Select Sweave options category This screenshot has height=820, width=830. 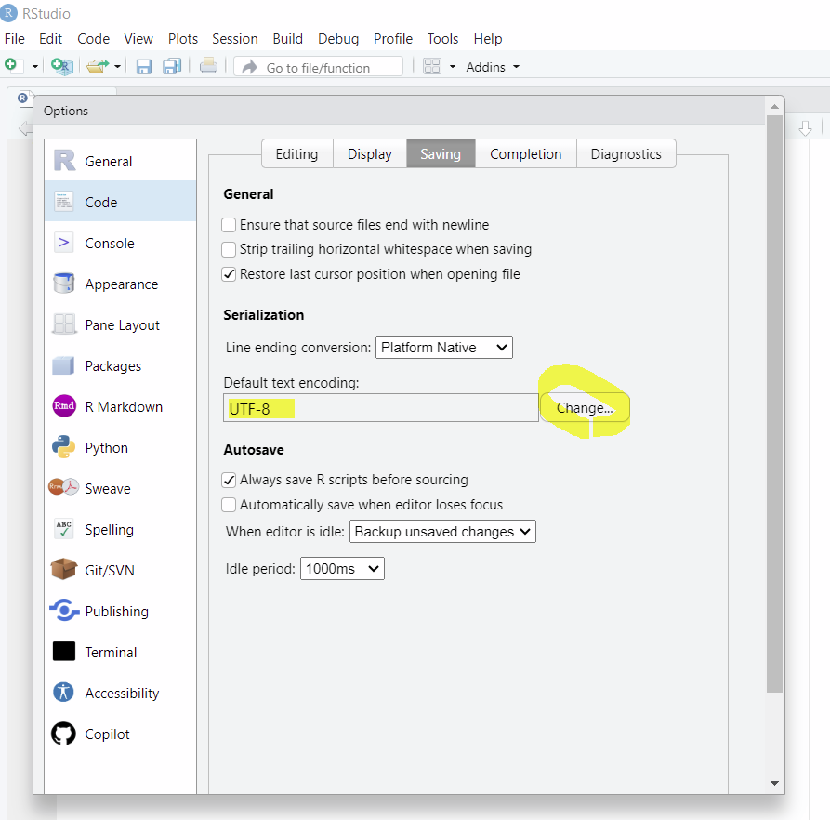pyautogui.click(x=121, y=488)
